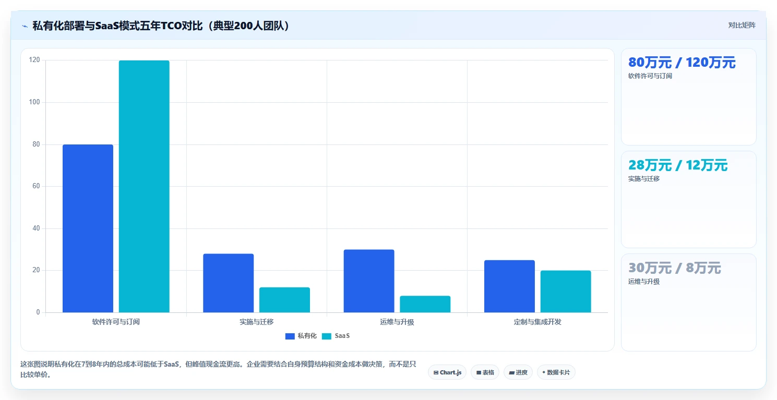Click the 实施与迁移 axis label
Viewport: 777px width, 400px height.
256,322
